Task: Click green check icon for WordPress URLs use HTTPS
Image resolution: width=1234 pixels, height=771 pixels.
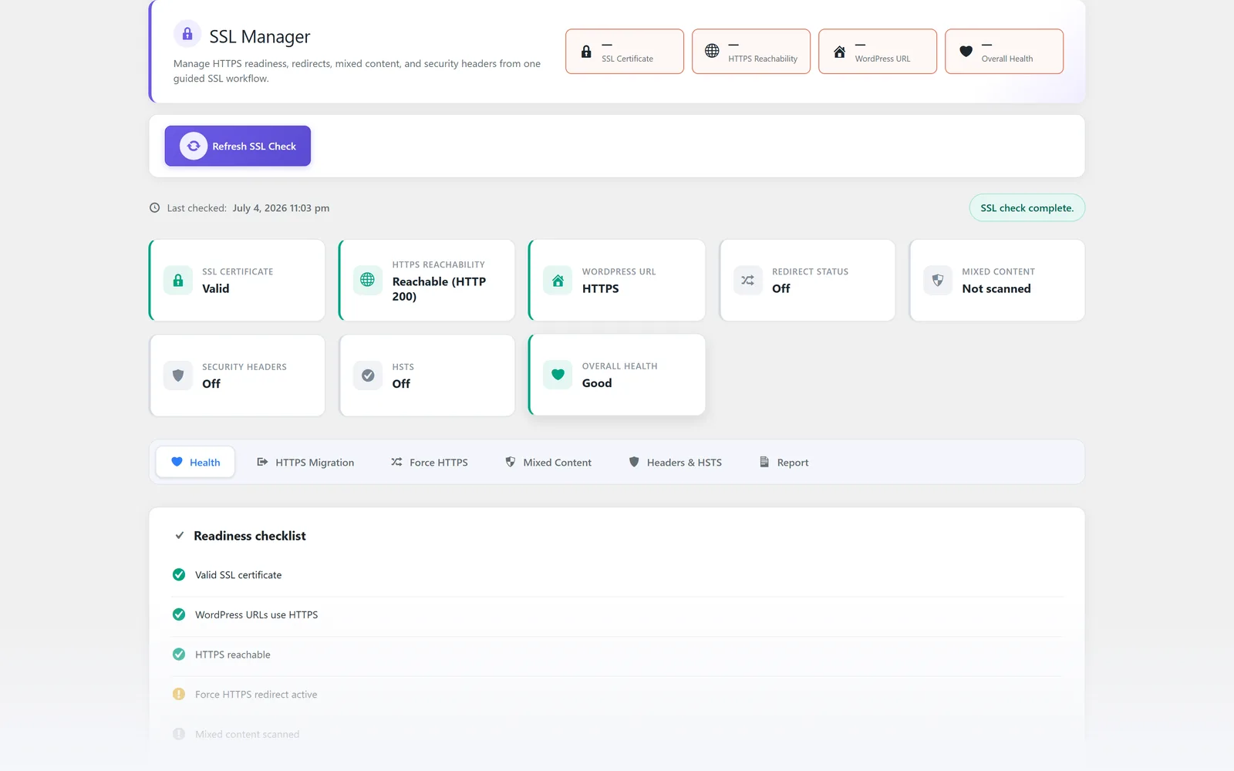Action: [x=179, y=614]
